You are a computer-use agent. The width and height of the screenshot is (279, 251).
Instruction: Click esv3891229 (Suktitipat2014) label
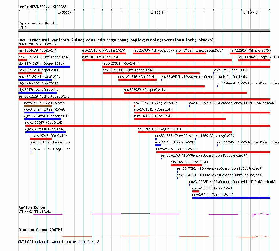[44, 96]
